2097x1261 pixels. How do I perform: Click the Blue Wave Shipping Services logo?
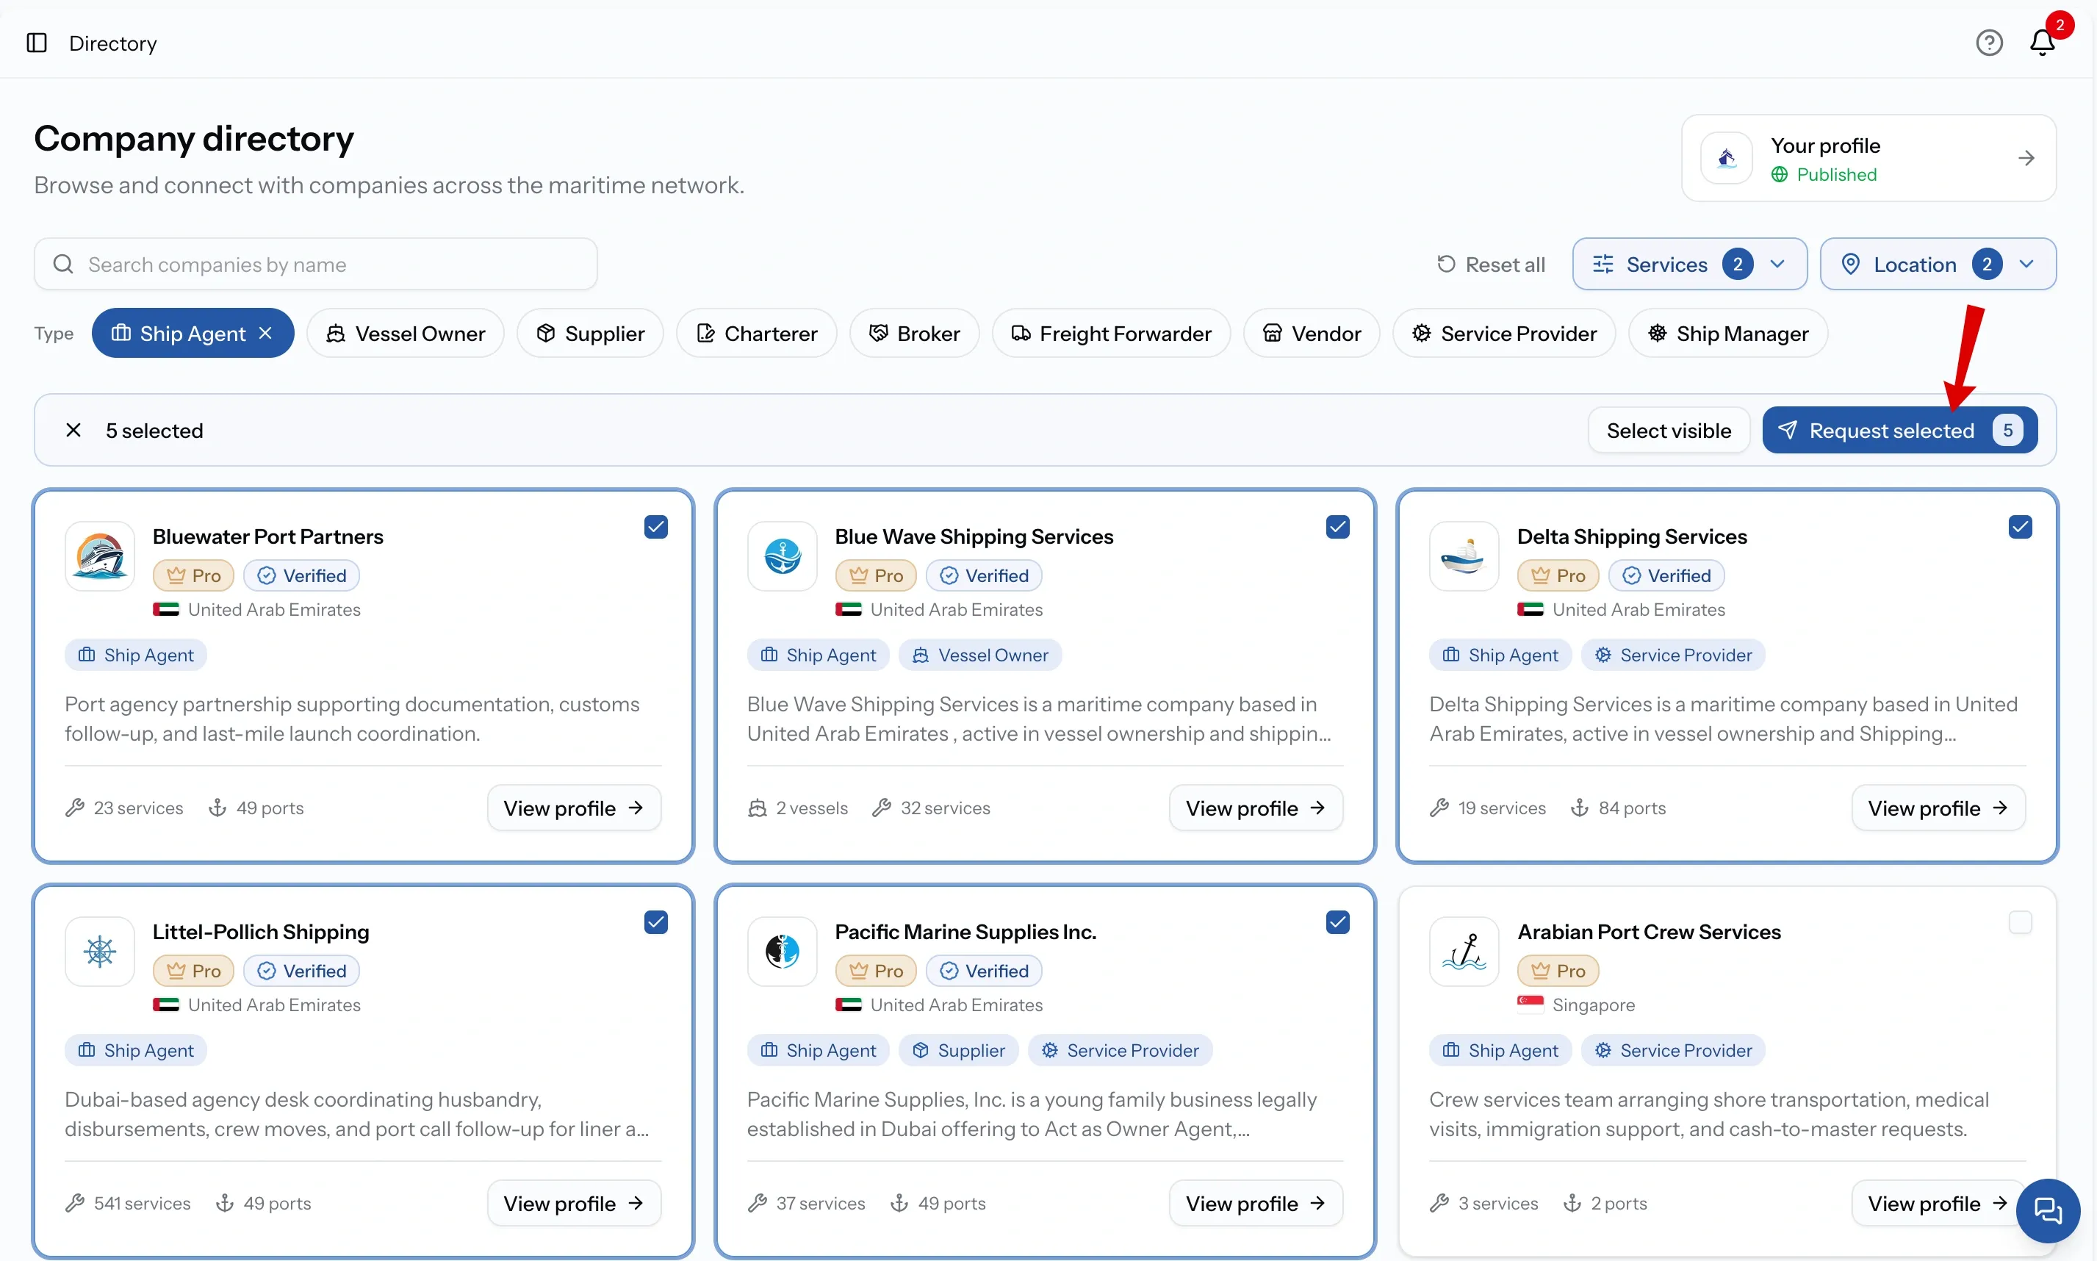(x=782, y=556)
